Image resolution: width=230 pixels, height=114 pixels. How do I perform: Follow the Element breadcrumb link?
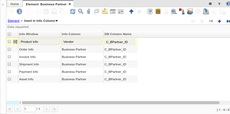click(13, 21)
